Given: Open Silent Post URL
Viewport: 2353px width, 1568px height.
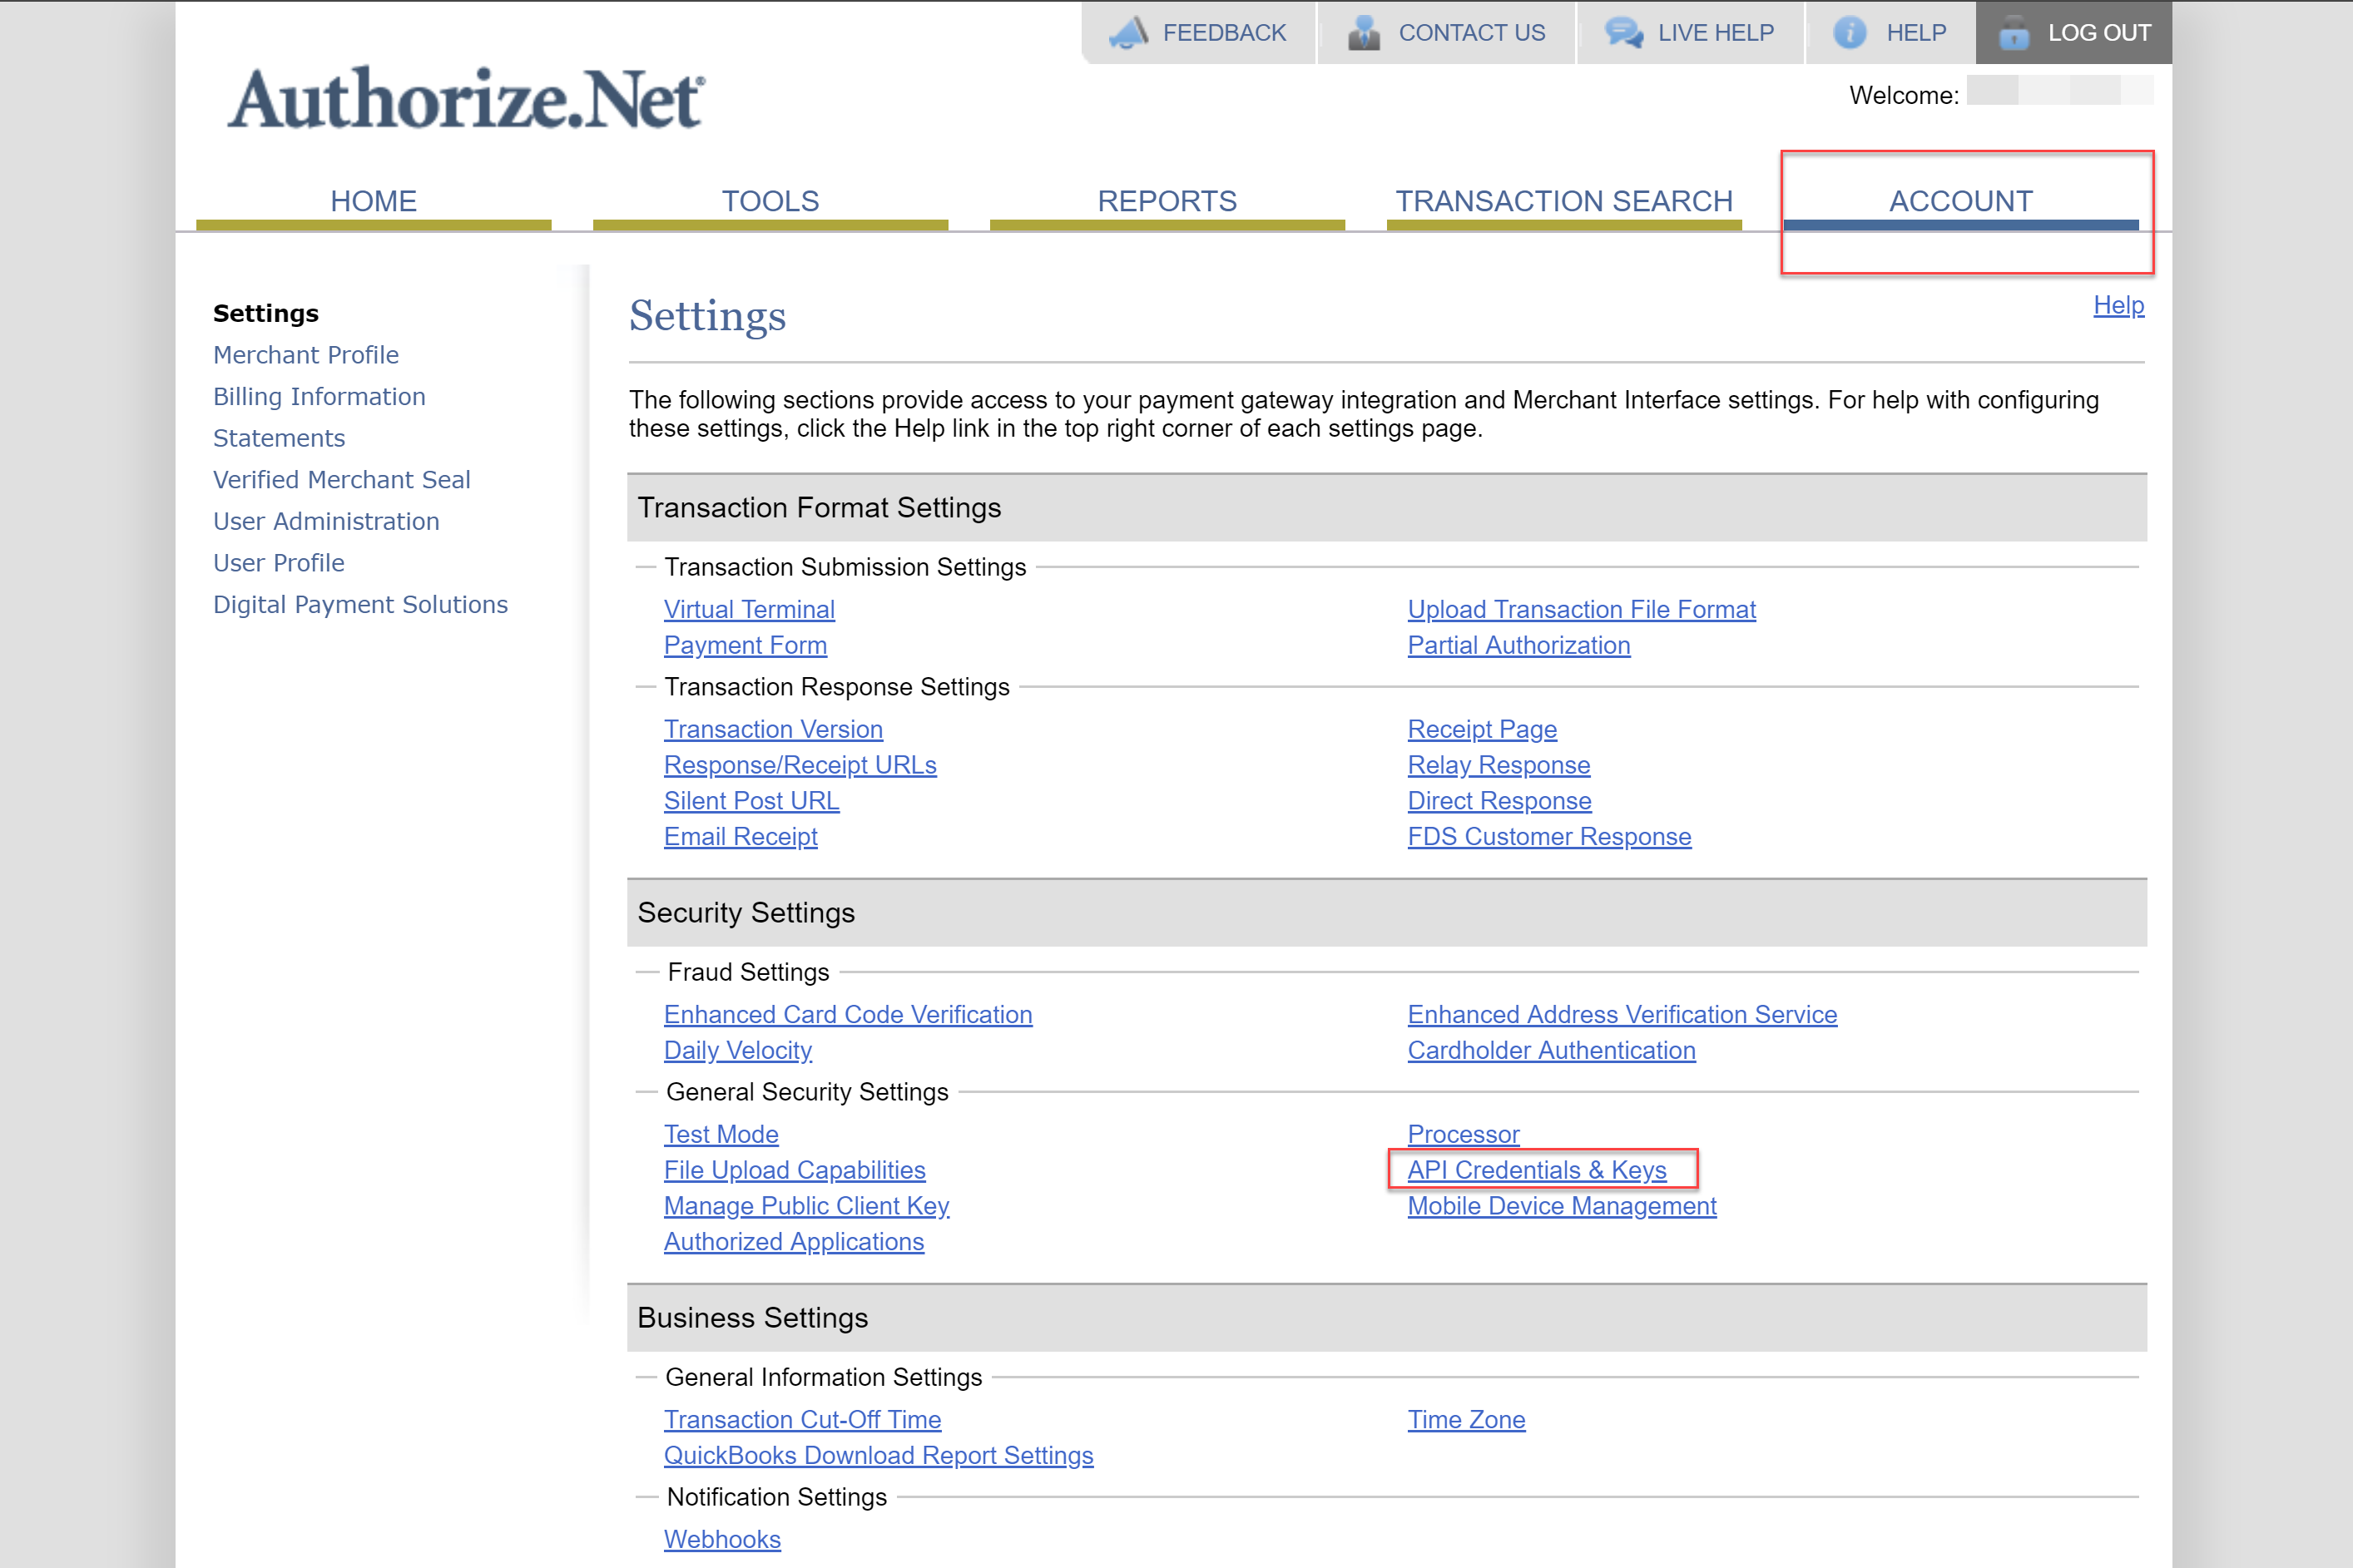Looking at the screenshot, I should (x=751, y=801).
